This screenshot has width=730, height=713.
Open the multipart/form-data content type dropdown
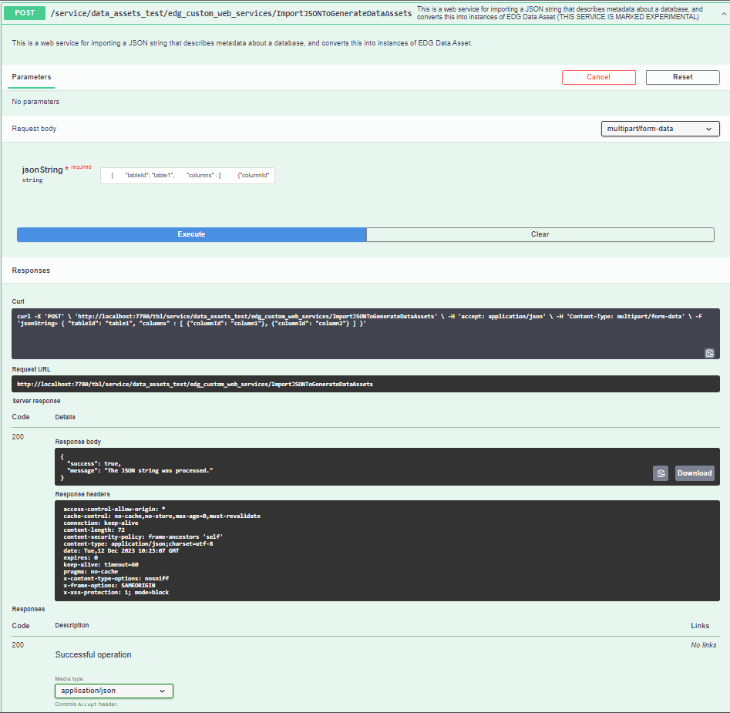click(x=660, y=129)
